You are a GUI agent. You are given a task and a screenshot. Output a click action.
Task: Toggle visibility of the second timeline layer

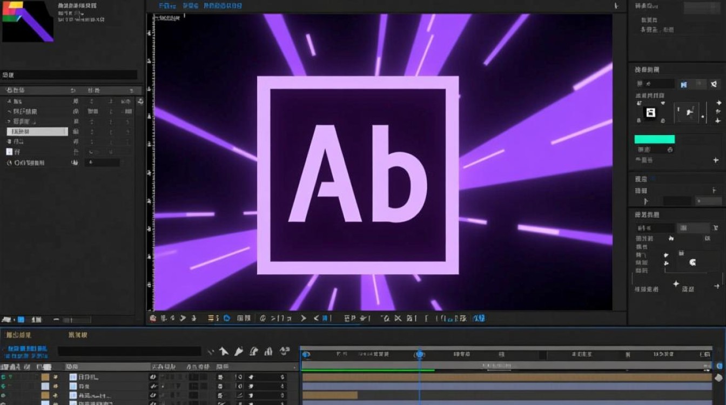[4, 387]
